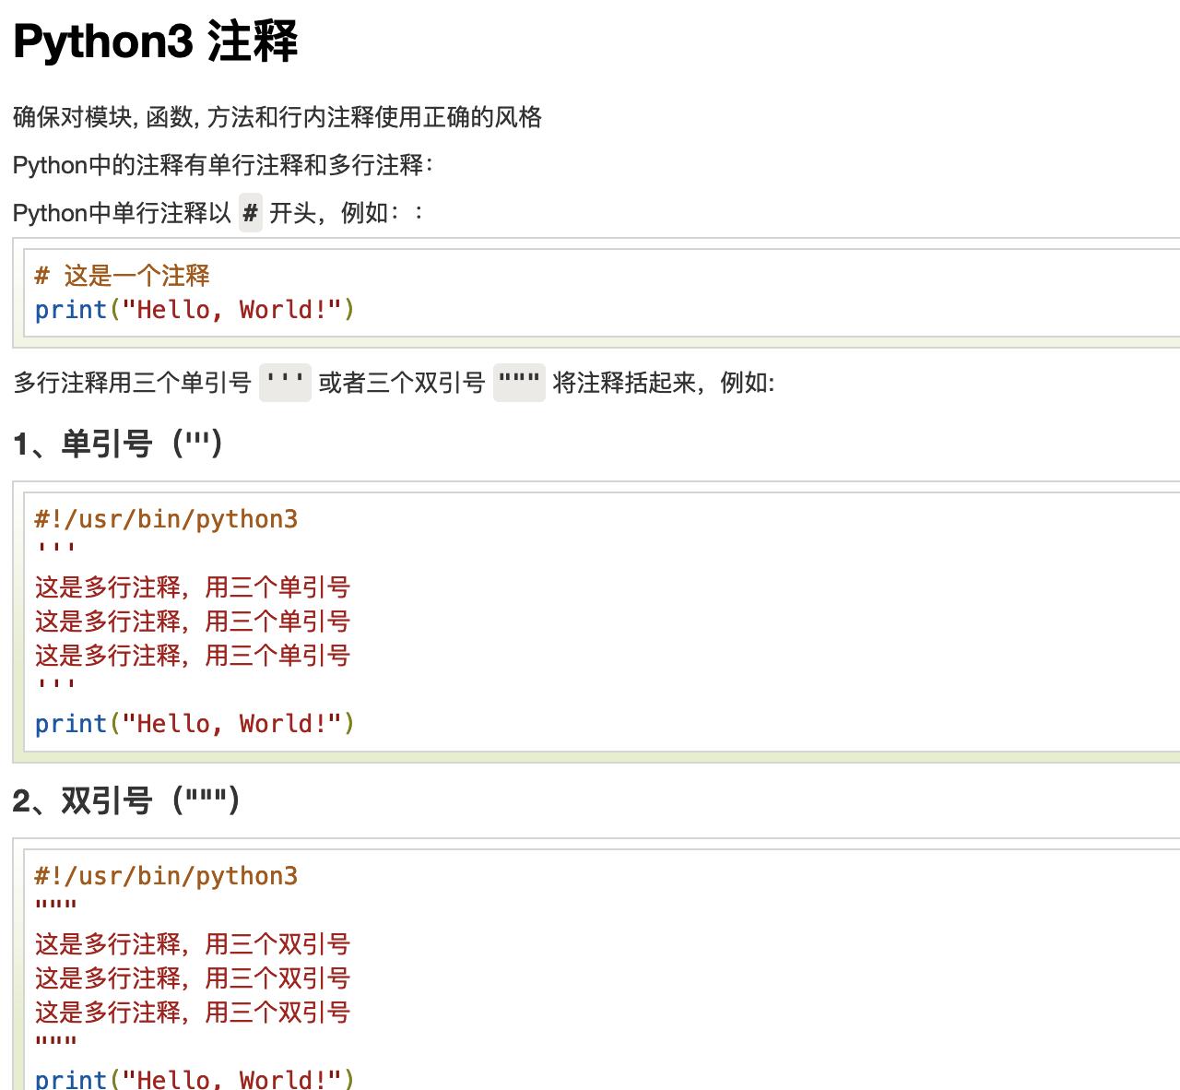Image resolution: width=1180 pixels, height=1090 pixels.
Task: Select the 确保对模块 description paragraph
Action: pyautogui.click(x=277, y=118)
